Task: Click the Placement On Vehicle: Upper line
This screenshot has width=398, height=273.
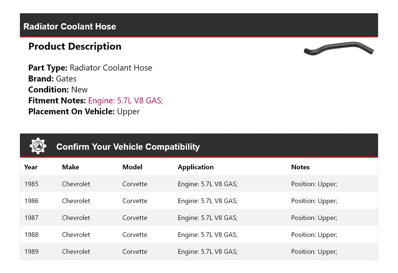Action: [x=84, y=111]
